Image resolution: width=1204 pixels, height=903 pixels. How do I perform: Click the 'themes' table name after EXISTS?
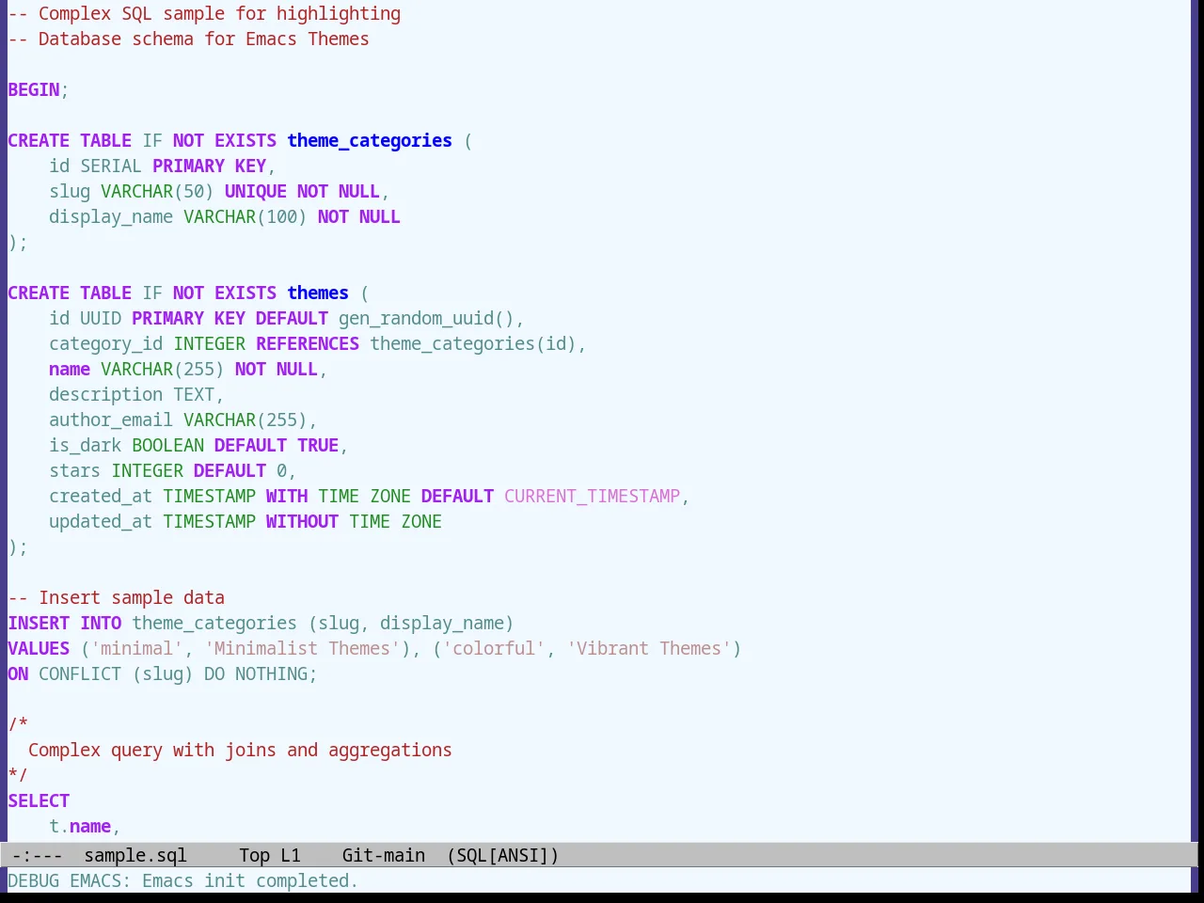pos(318,293)
